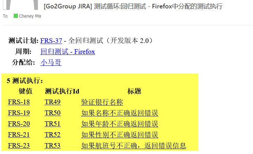Select recipient name Cheney Ma

[30, 16]
